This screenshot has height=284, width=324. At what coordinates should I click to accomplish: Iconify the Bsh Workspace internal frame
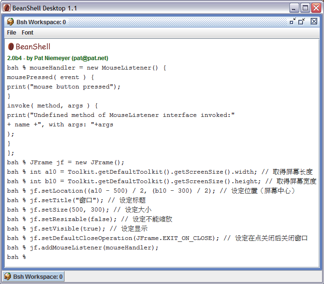(293, 21)
